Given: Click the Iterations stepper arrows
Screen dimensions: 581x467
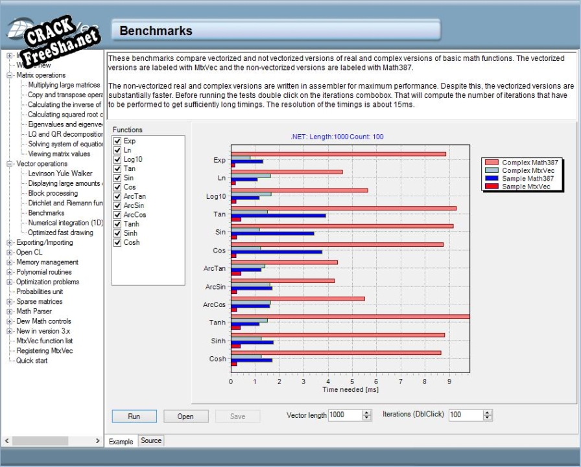Looking at the screenshot, I should 488,415.
